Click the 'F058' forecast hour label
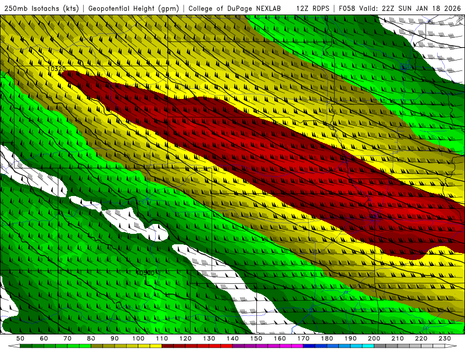The height and width of the screenshot is (349, 465). (x=346, y=8)
